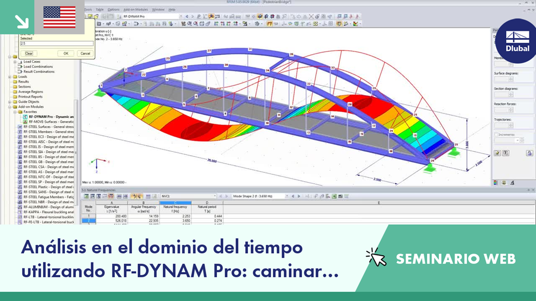This screenshot has height=301, width=536.
Task: Click the first yellow-highlighted icon in second toolbar row
Action: coord(270,24)
